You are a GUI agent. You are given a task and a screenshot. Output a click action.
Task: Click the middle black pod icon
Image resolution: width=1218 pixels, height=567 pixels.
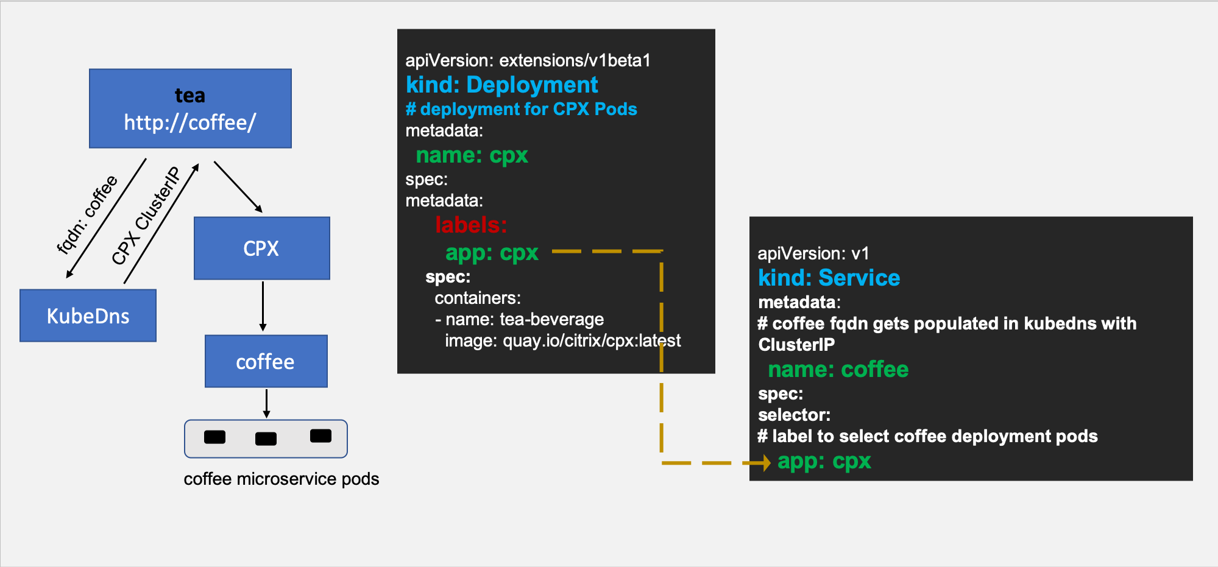click(x=266, y=438)
